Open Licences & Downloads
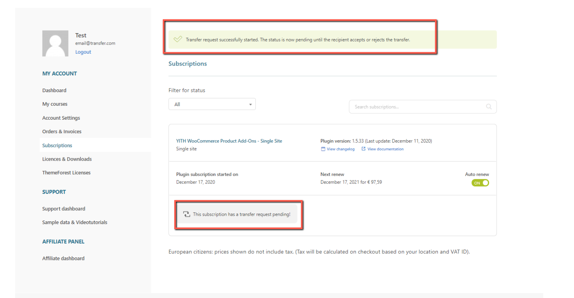The height and width of the screenshot is (298, 574). [x=67, y=159]
